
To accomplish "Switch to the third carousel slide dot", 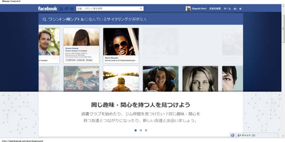I will [x=146, y=130].
